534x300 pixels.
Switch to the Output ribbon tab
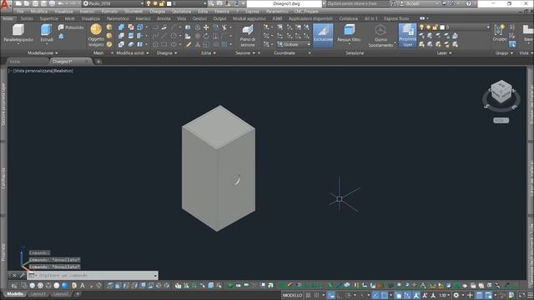tap(219, 18)
